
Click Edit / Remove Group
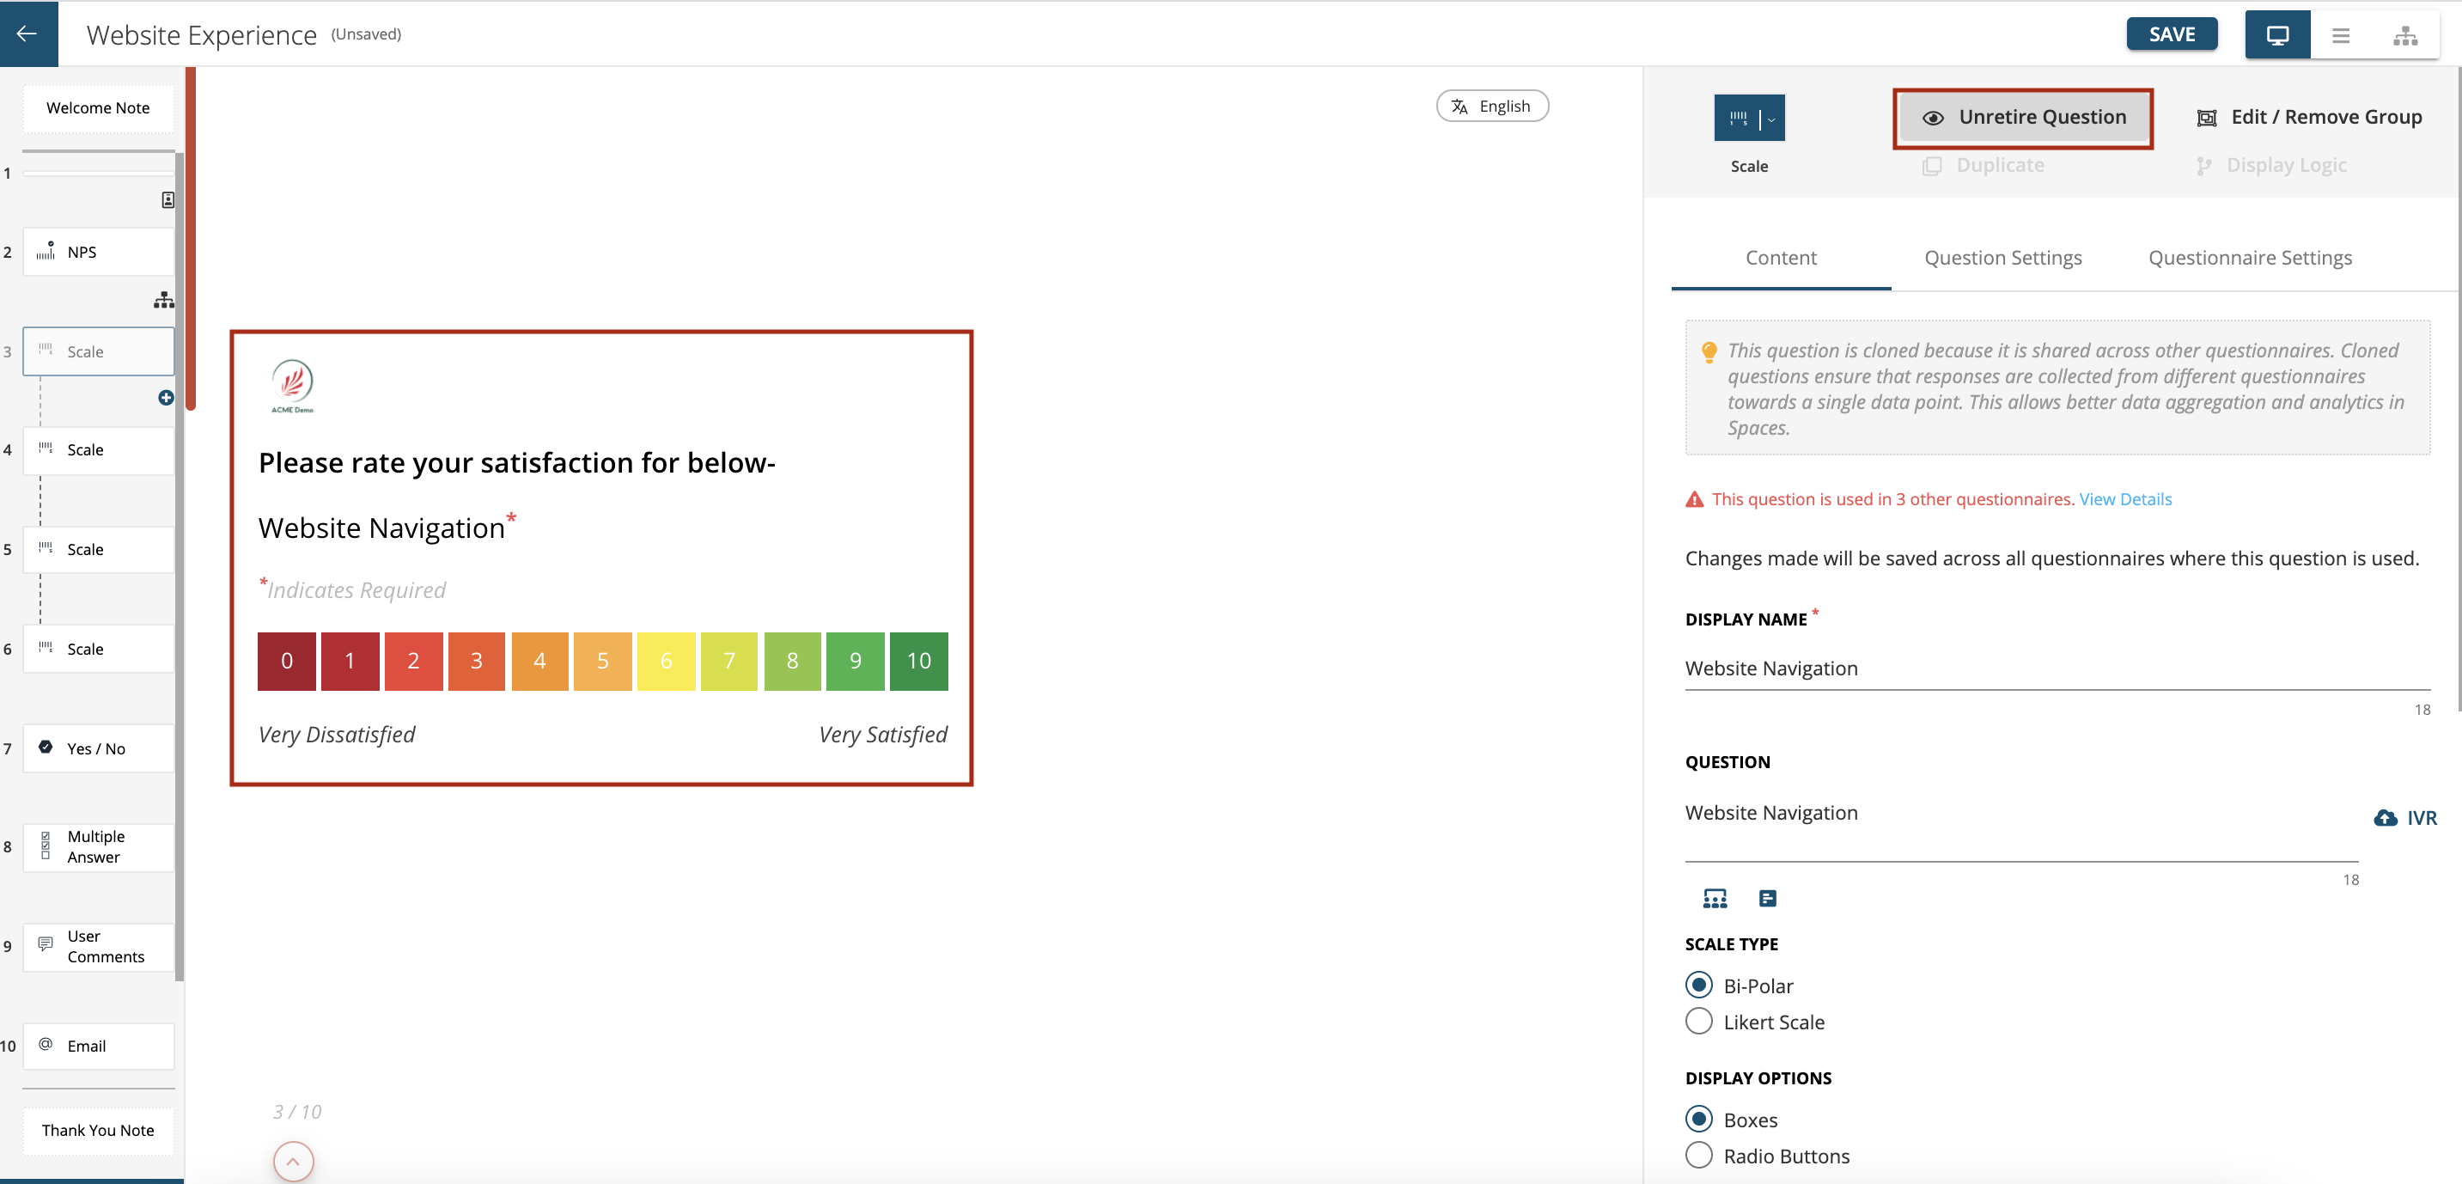(x=2308, y=118)
